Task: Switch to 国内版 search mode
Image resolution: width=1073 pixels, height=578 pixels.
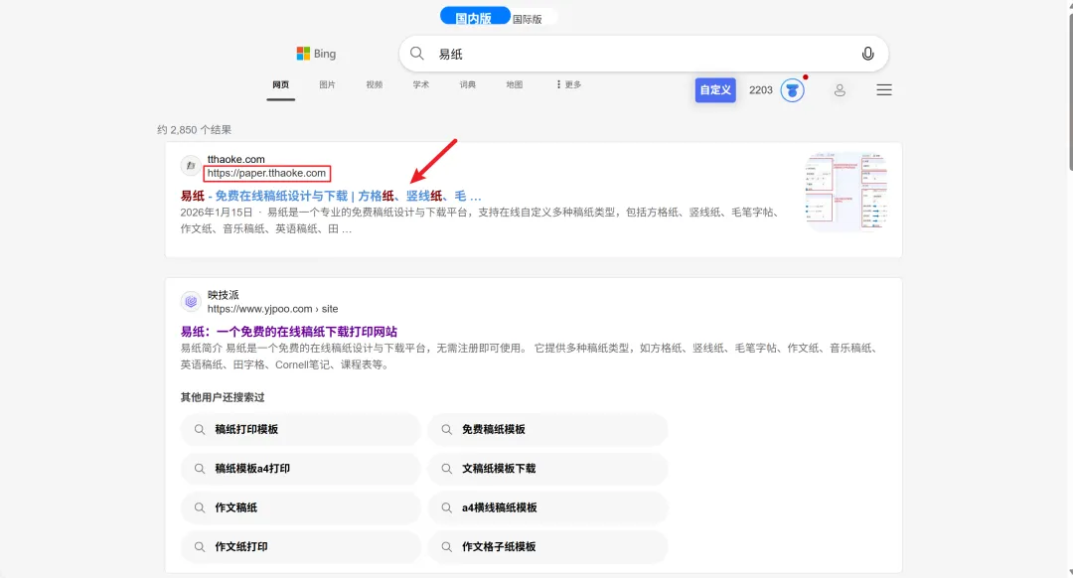Action: [x=474, y=18]
